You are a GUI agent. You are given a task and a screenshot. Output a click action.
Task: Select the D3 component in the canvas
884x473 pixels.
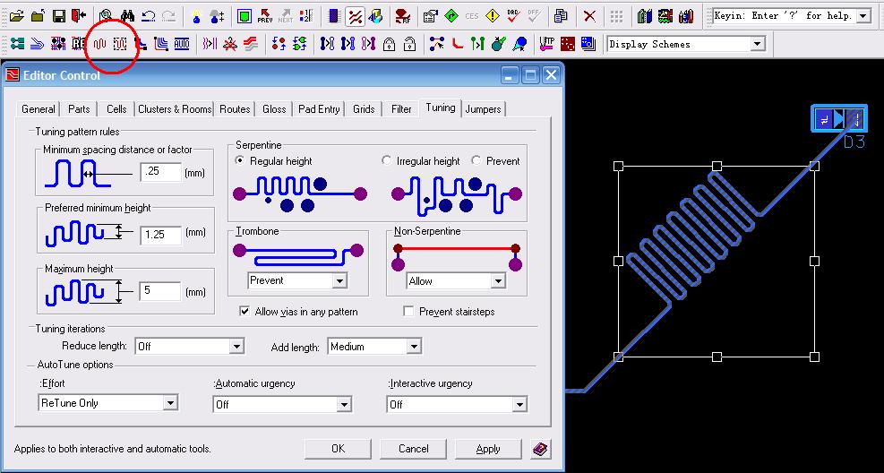838,119
